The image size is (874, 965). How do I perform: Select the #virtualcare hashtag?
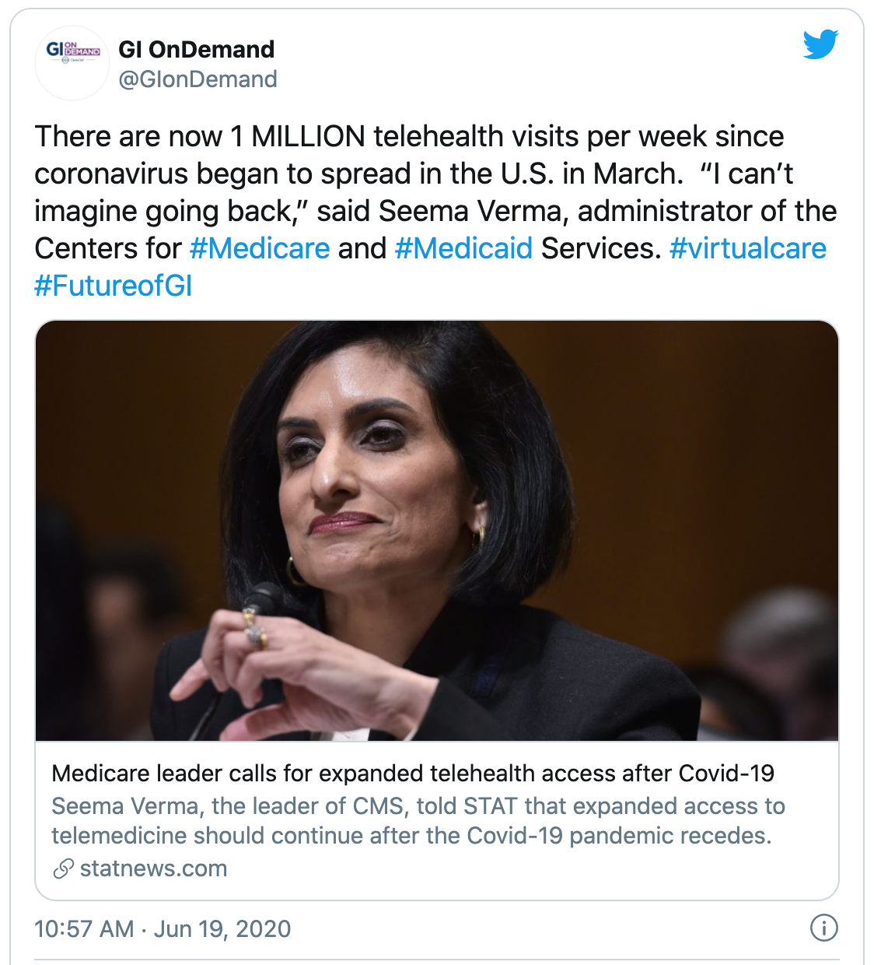point(747,248)
